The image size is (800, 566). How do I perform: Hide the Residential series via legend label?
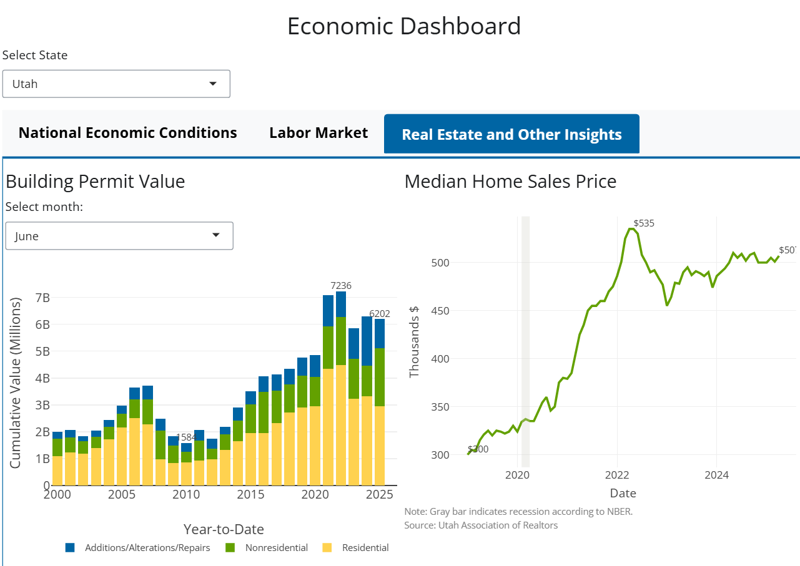pos(365,548)
